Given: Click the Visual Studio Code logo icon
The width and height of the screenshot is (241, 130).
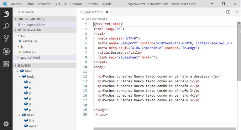Looking at the screenshot, I should [5, 4].
